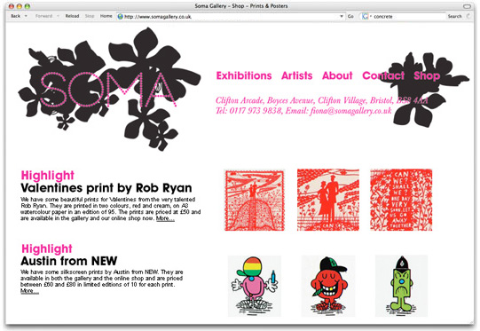Image resolution: width=480 pixels, height=331 pixels.
Task: Click the throbber icon beside Search
Action: pos(468,16)
